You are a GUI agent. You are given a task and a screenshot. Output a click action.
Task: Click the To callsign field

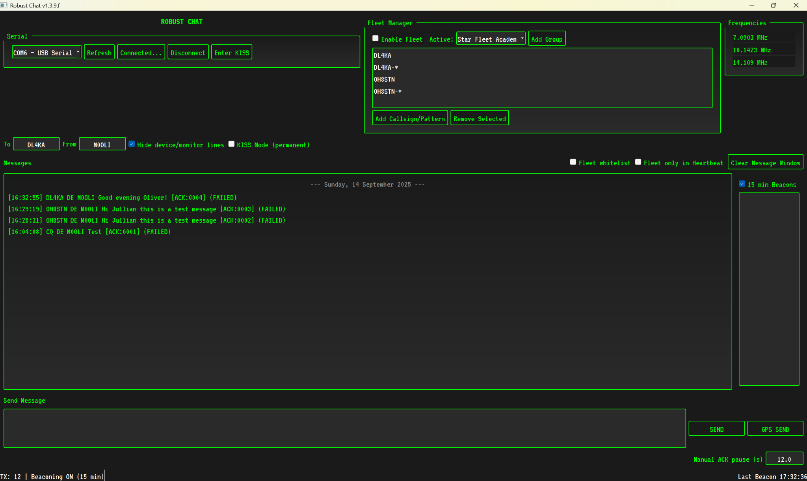36,144
